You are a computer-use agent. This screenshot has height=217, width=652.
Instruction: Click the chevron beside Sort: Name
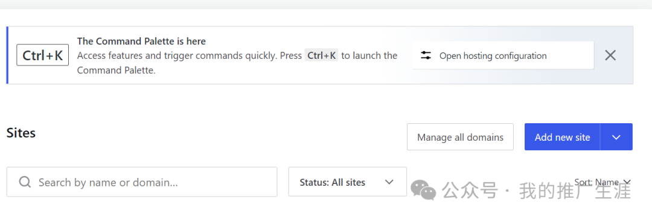click(627, 182)
